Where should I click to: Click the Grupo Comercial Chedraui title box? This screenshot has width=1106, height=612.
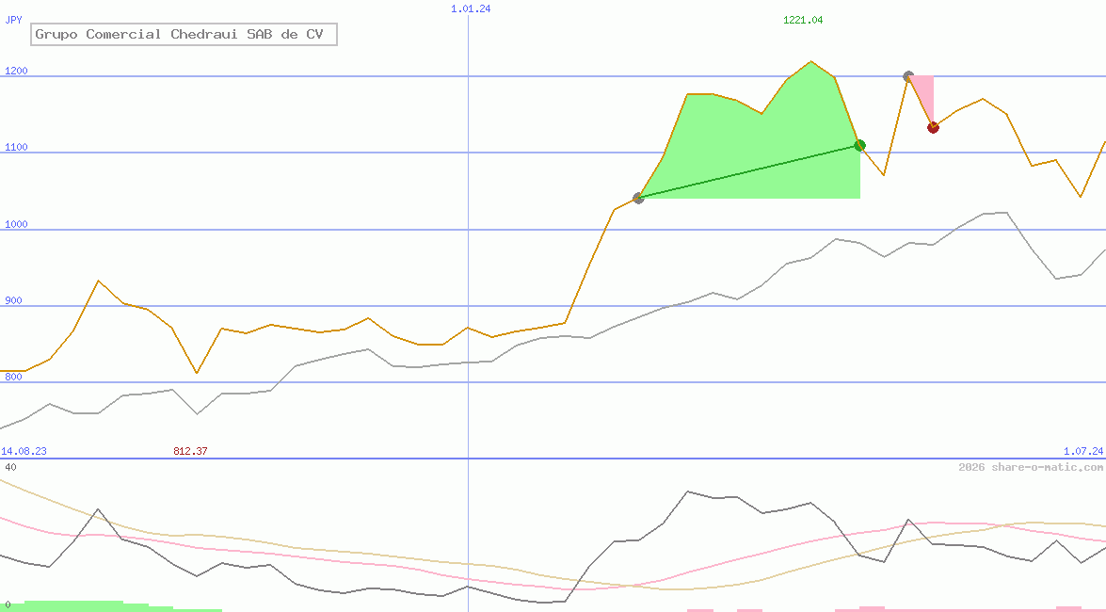[x=184, y=34]
